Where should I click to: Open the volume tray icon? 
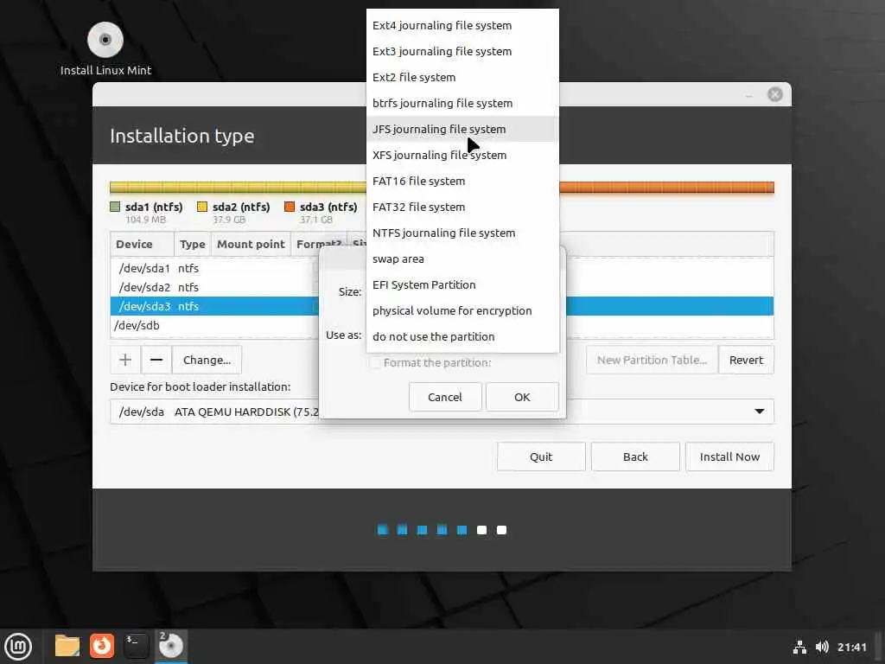tap(822, 647)
